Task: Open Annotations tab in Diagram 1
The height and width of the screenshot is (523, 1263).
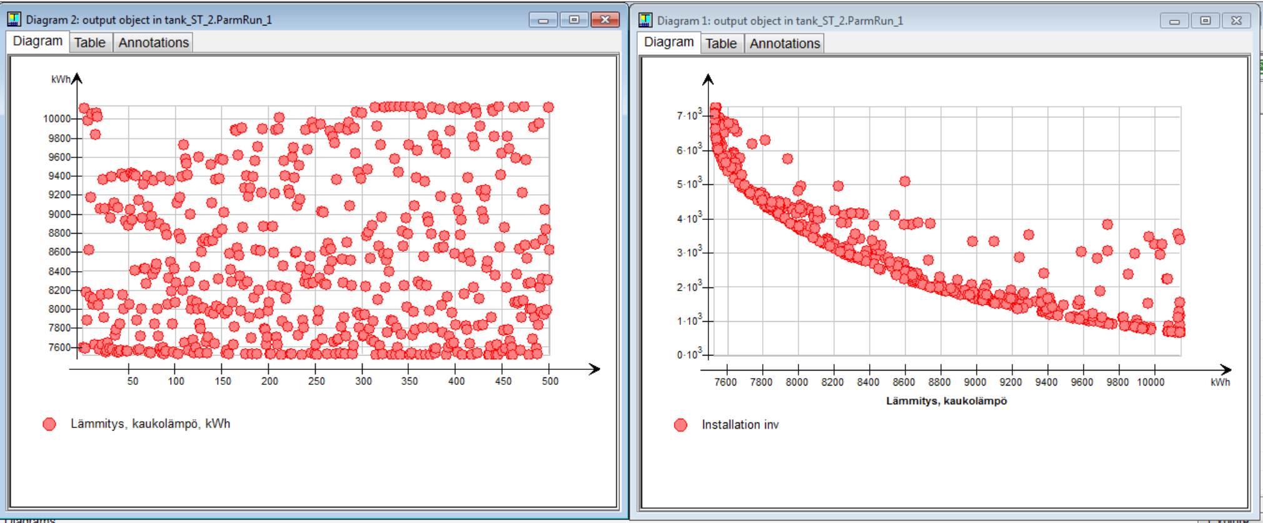Action: point(785,44)
